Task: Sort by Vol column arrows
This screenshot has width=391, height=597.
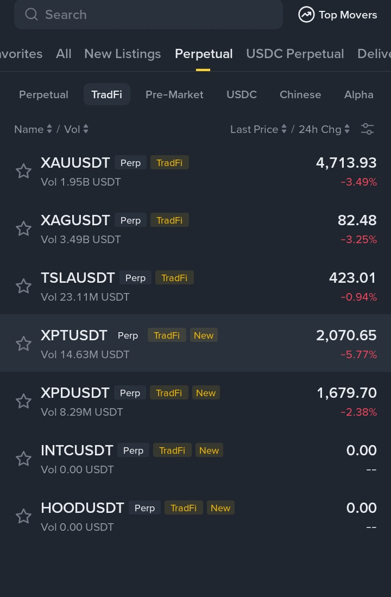Action: (86, 129)
